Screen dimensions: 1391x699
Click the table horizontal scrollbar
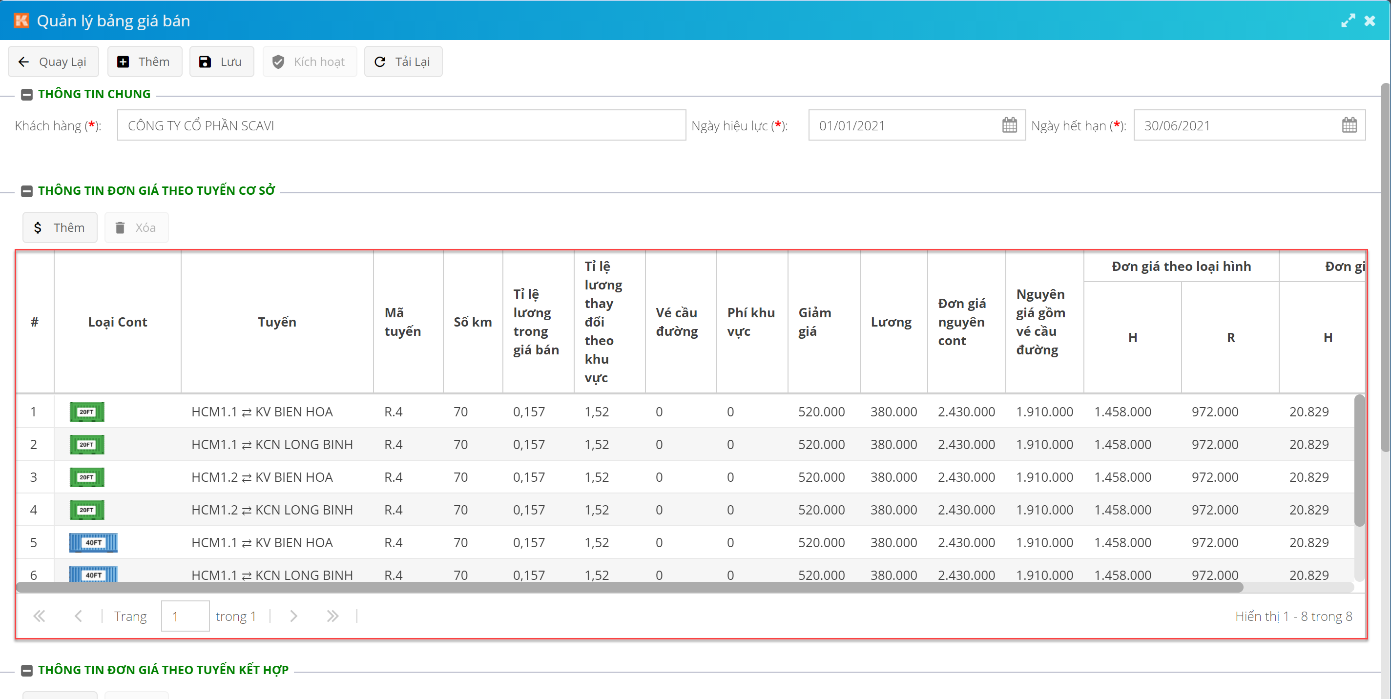click(x=629, y=587)
